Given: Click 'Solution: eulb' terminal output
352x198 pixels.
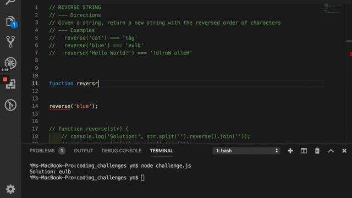Looking at the screenshot, I should coord(50,172).
